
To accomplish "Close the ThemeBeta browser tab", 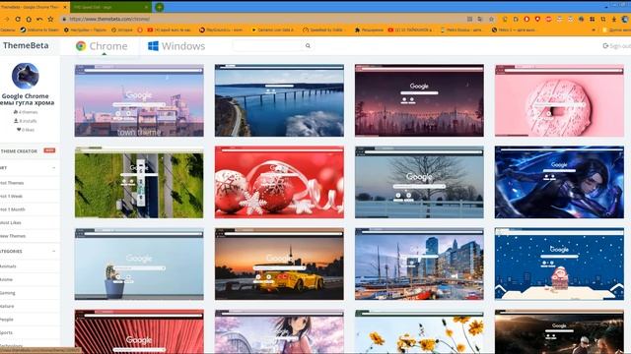I will (66, 7).
